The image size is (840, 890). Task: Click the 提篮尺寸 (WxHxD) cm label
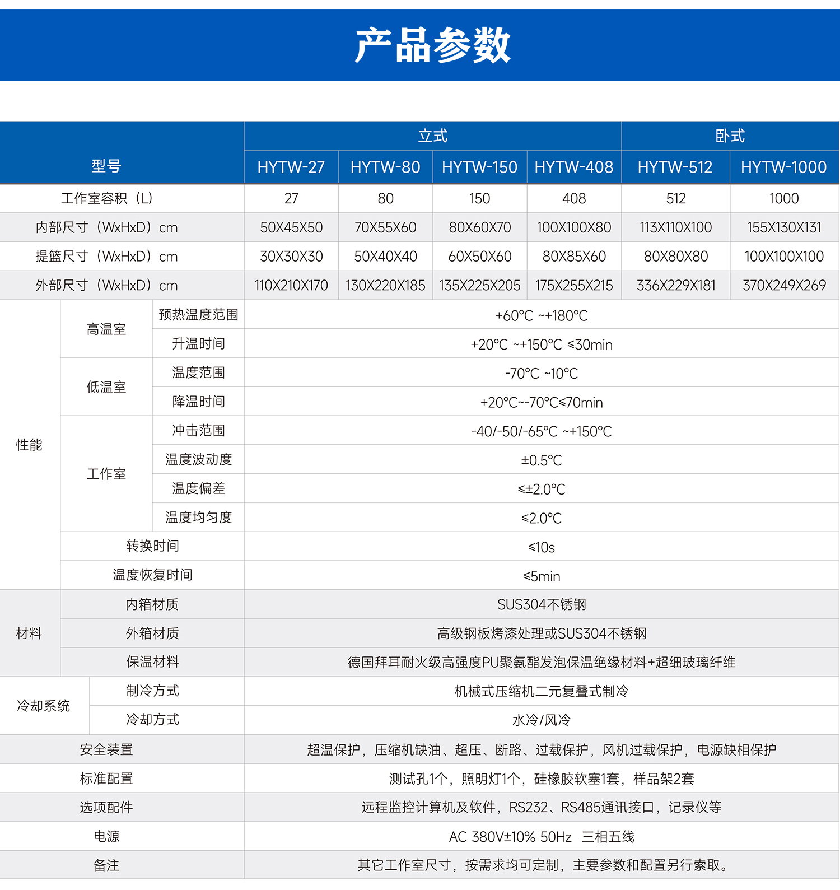[x=106, y=257]
